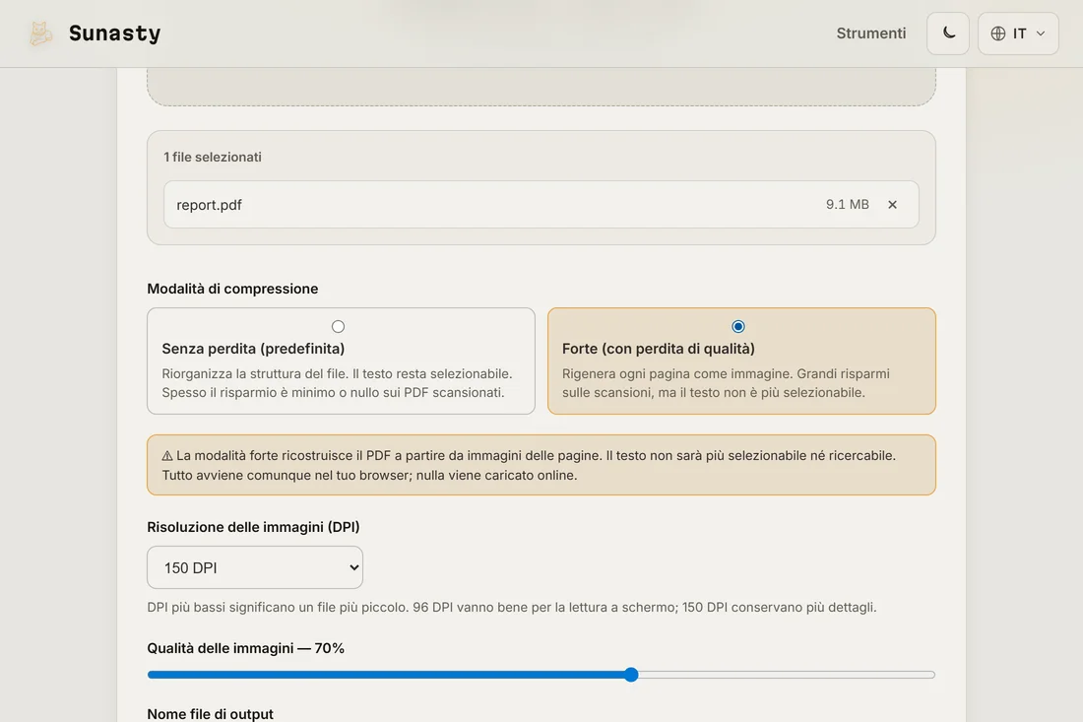Click the file drop zone area
Screen dimensions: 1083x722
click(x=541, y=87)
